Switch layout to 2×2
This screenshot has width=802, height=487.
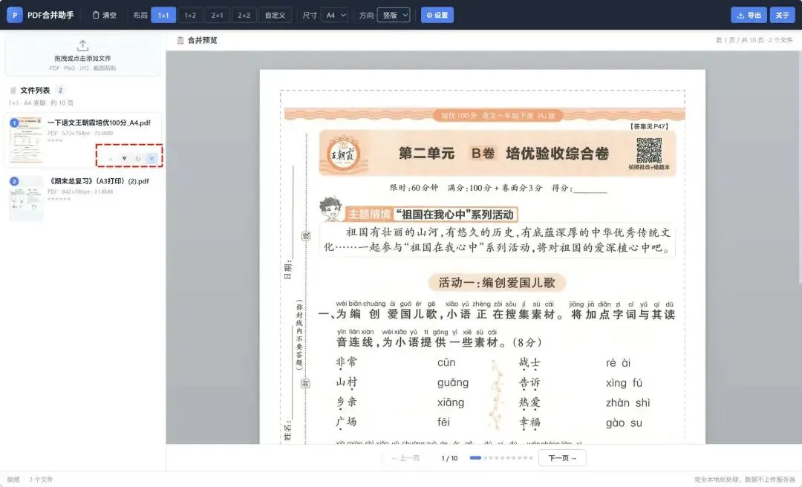click(x=244, y=15)
